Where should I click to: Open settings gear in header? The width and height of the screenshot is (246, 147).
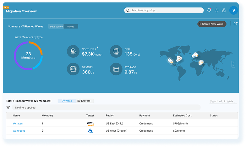(x=216, y=10)
